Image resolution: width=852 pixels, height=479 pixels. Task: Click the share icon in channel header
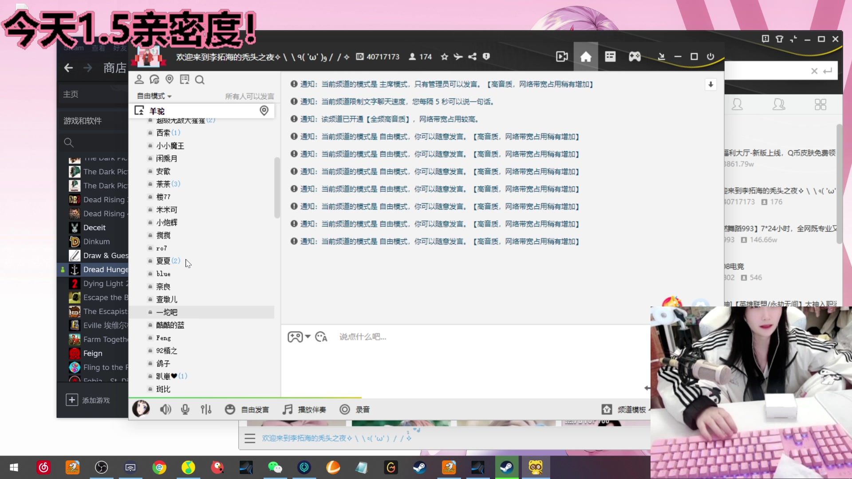tap(472, 56)
